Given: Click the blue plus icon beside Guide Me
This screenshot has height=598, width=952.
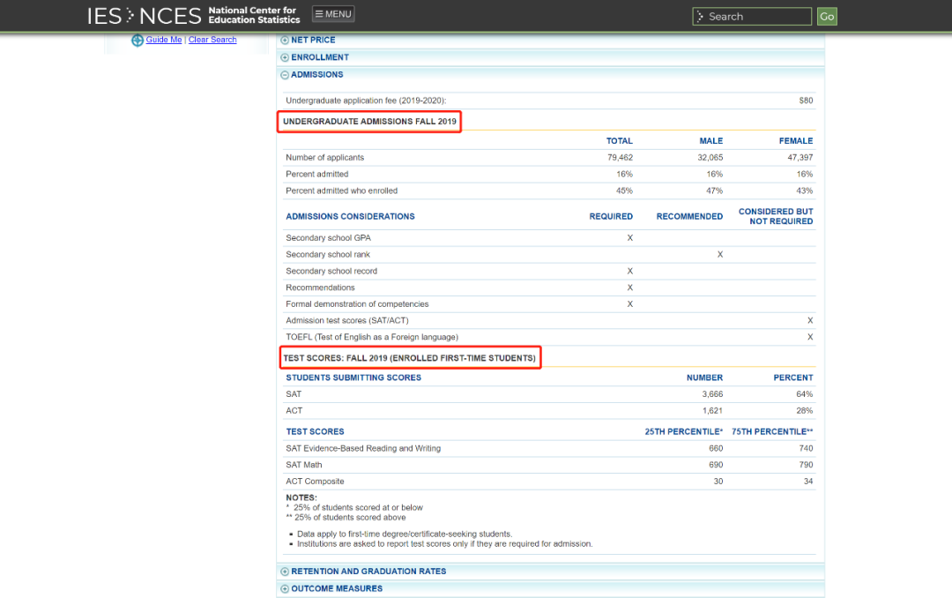Looking at the screenshot, I should click(x=138, y=41).
